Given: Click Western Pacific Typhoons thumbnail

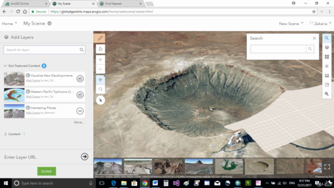Looking at the screenshot, I should 14,95.
